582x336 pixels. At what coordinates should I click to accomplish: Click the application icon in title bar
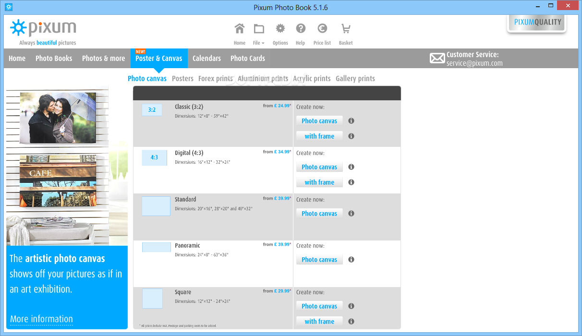pyautogui.click(x=9, y=7)
